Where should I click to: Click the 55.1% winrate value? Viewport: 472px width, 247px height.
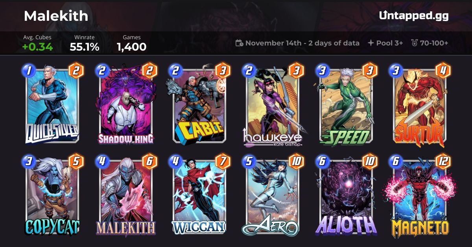pos(85,47)
